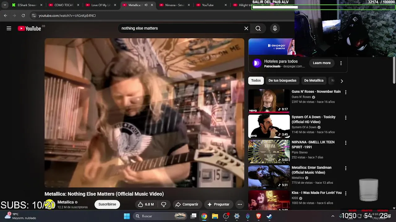
Task: Click the Preguntar button
Action: coord(218,204)
